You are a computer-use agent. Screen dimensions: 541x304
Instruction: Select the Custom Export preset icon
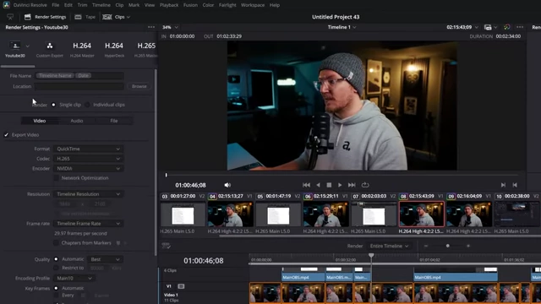(x=50, y=46)
